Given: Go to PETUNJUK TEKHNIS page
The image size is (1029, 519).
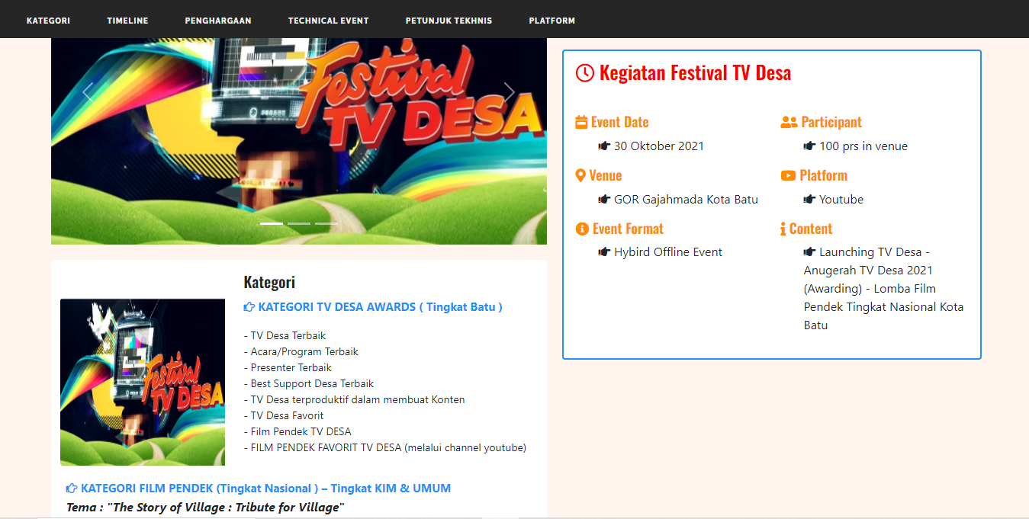Looking at the screenshot, I should click(449, 21).
